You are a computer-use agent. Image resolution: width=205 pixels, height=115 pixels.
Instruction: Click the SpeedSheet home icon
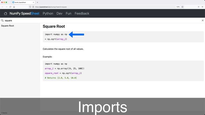tap(5, 13)
